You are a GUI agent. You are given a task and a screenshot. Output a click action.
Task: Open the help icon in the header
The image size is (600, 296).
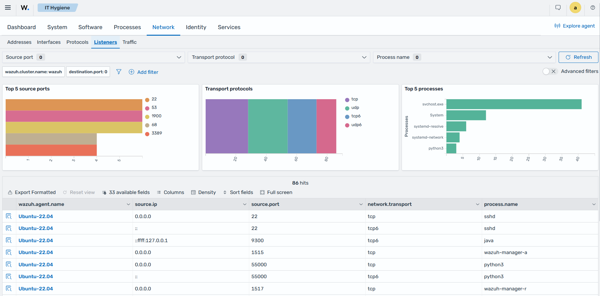click(593, 8)
